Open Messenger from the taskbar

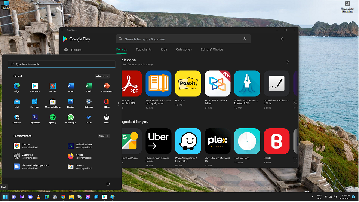tap(88, 197)
